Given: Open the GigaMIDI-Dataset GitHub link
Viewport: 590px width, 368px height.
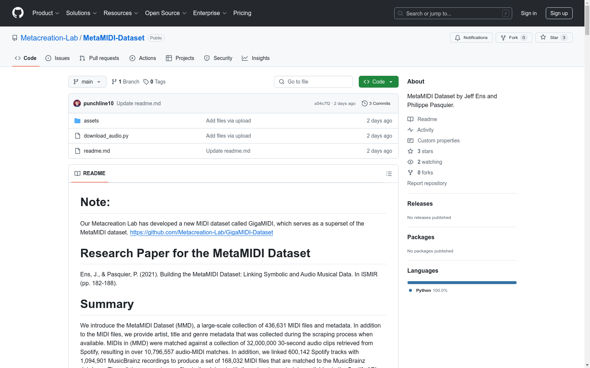Looking at the screenshot, I should (202, 232).
